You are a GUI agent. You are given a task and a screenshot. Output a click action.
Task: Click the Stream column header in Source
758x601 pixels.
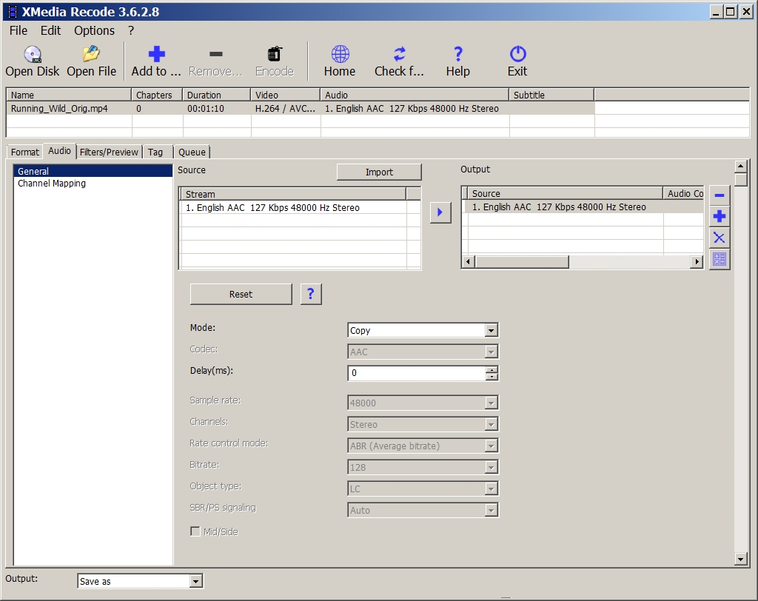pyautogui.click(x=293, y=194)
